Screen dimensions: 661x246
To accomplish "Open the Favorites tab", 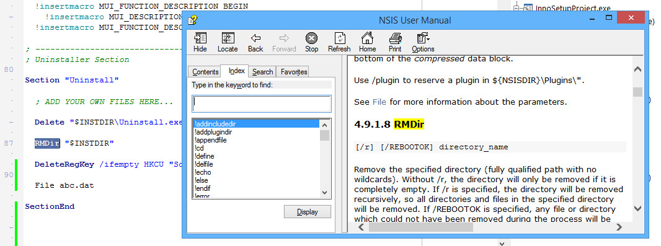I will click(294, 72).
